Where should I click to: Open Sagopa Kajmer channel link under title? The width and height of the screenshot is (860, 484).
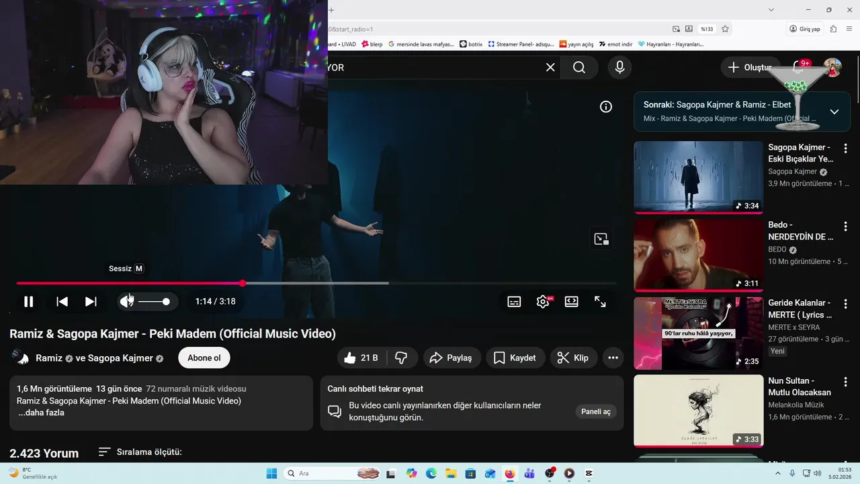click(x=120, y=358)
